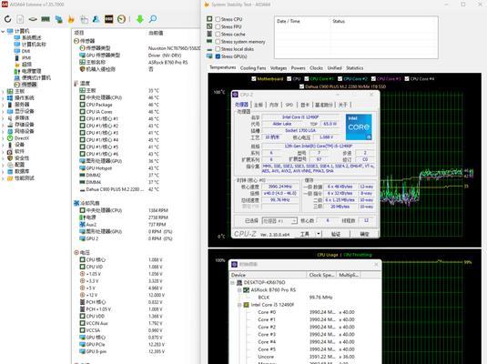Uncheck the Stress GPU(s) checkbox
Screen dimensions: 487x364
218,56
